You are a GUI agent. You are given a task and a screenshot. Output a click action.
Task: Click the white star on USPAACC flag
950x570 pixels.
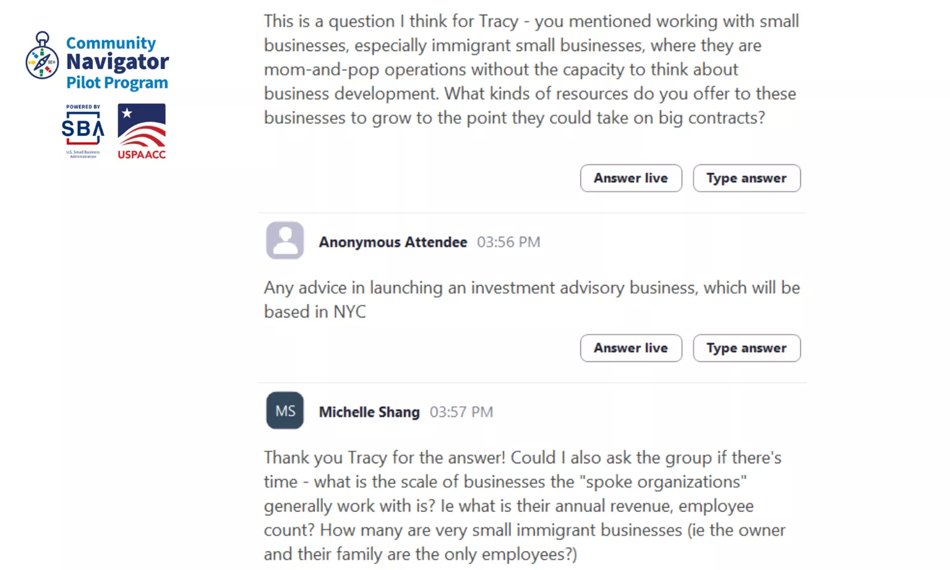point(127,113)
